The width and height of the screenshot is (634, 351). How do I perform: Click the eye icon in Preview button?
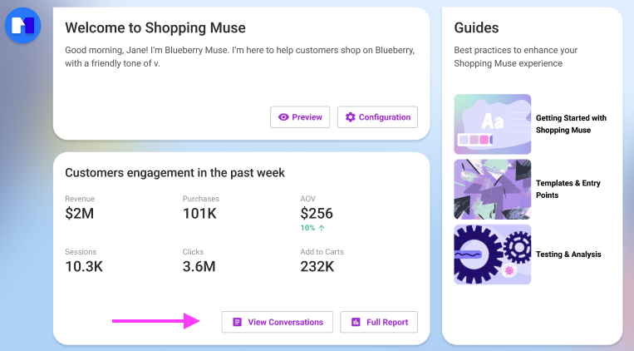(x=283, y=117)
